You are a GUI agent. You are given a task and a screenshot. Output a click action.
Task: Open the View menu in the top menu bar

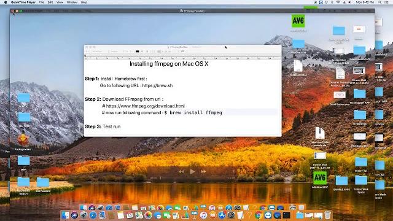click(x=60, y=2)
